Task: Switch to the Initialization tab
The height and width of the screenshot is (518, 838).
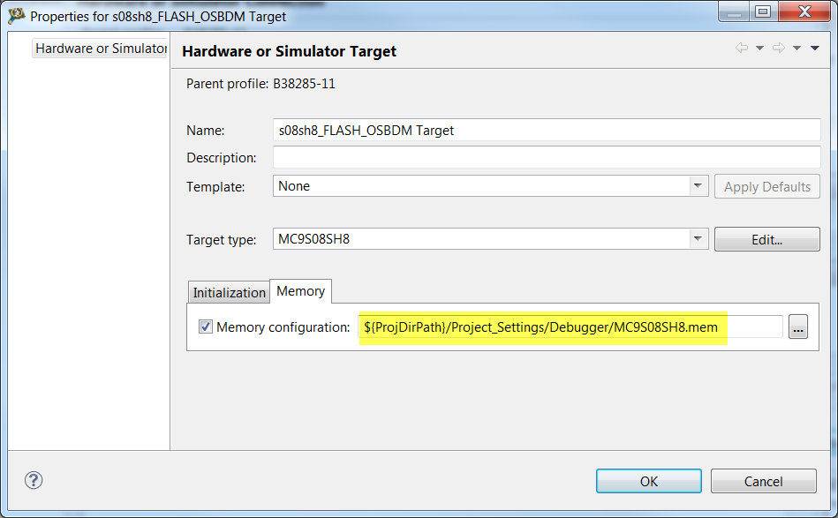Action: tap(229, 292)
